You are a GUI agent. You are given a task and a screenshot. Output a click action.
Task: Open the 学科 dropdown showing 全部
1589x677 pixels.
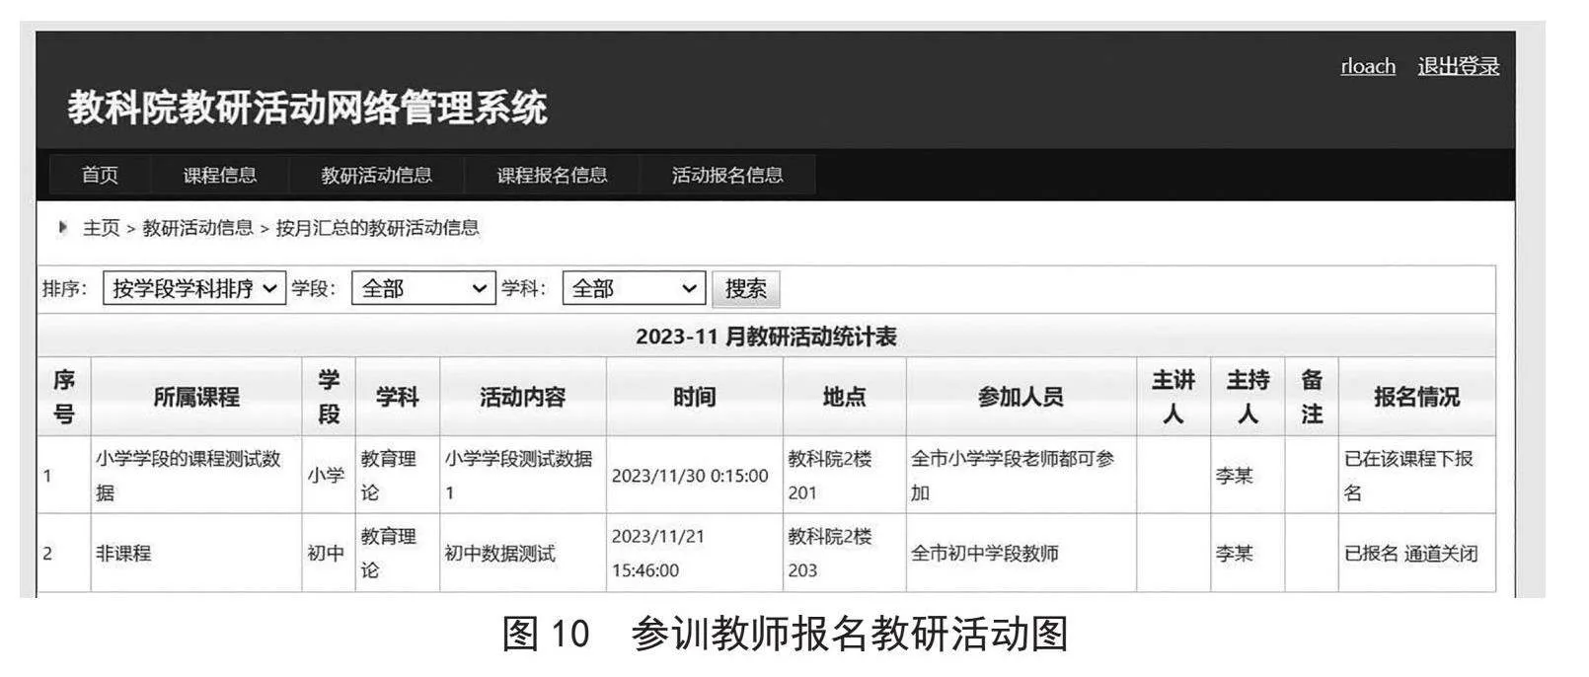pos(635,288)
